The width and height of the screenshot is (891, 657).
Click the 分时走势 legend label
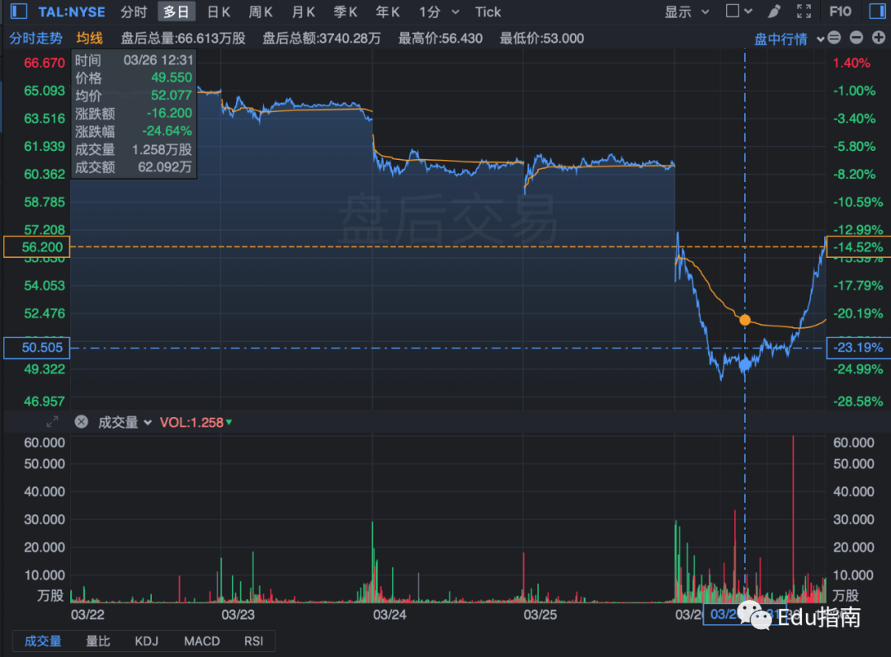[x=35, y=38]
